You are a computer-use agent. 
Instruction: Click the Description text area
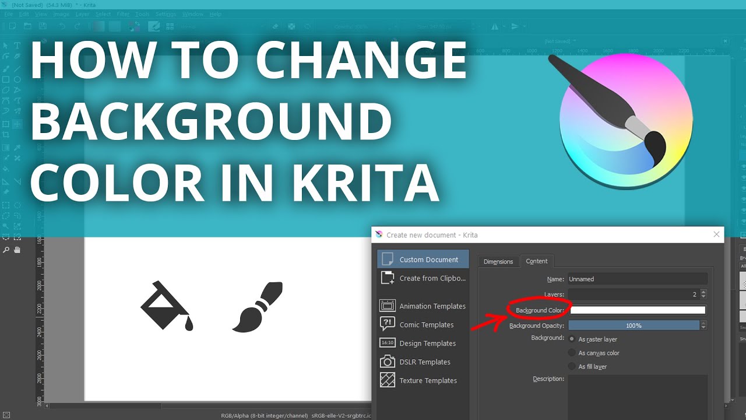click(x=638, y=397)
